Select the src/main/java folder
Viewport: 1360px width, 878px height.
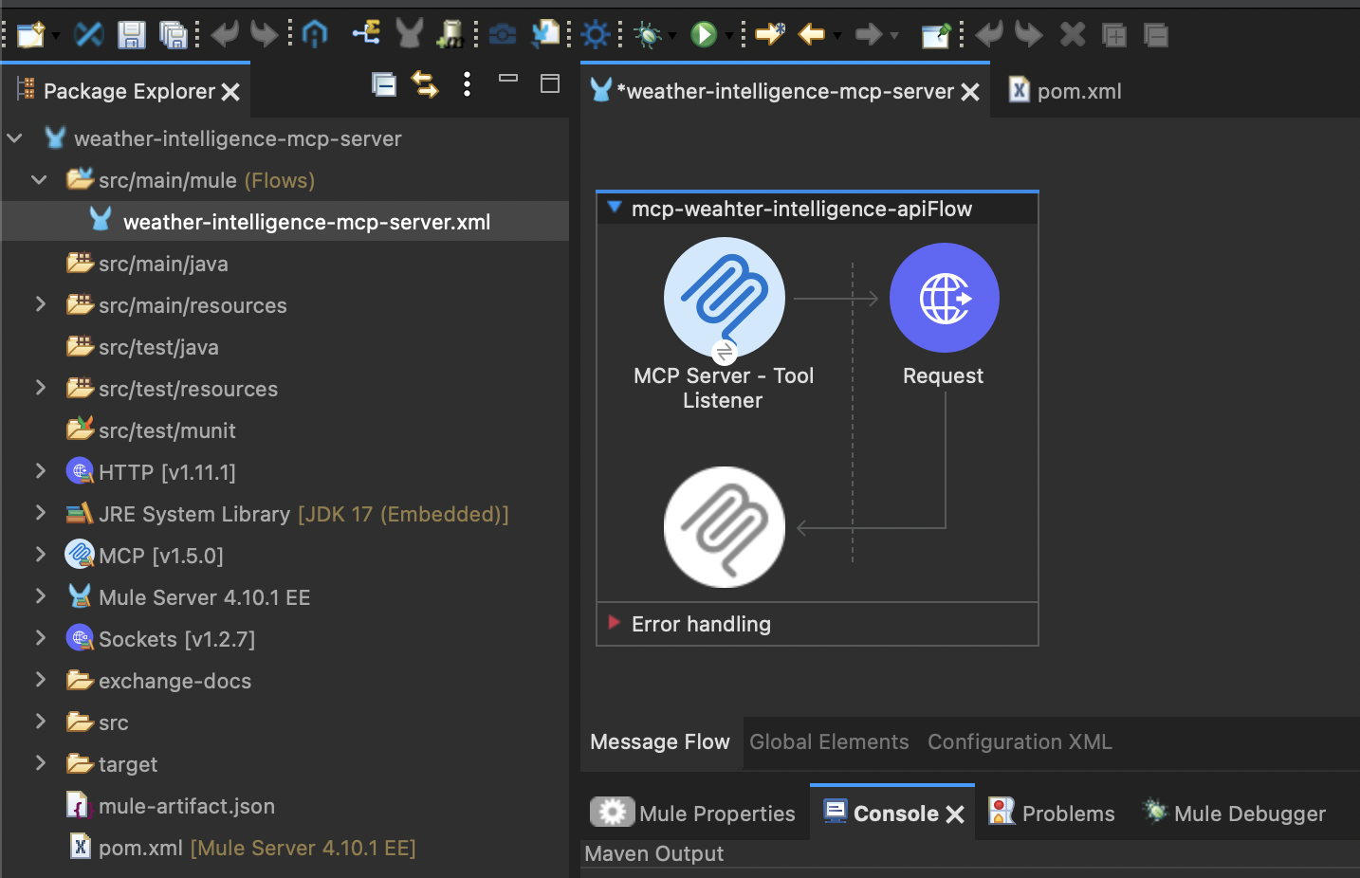[163, 264]
